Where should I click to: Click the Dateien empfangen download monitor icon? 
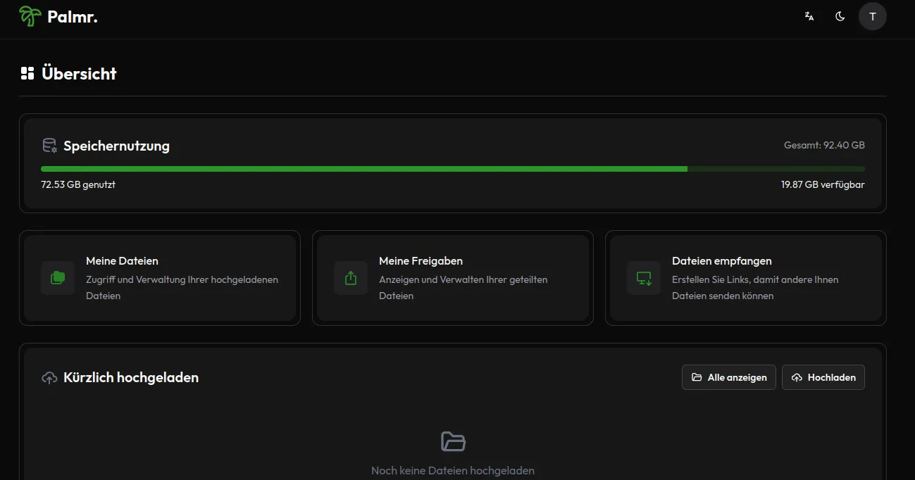pyautogui.click(x=643, y=278)
